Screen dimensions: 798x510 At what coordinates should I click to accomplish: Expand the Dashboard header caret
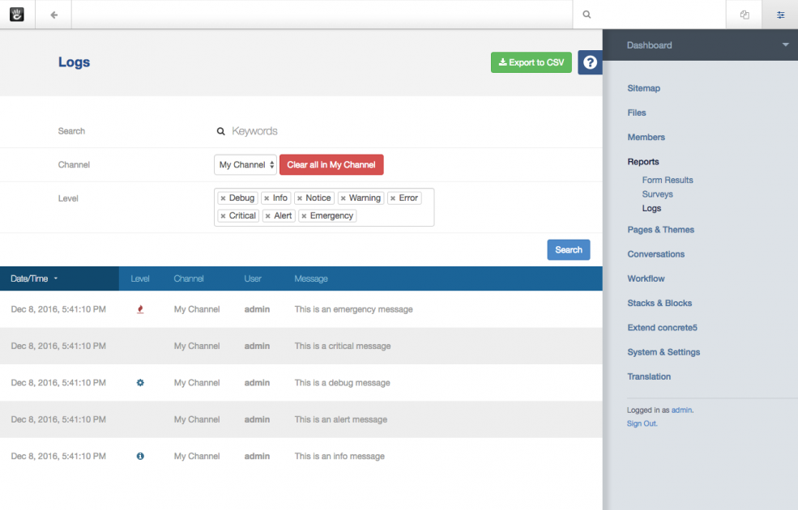[x=785, y=45]
